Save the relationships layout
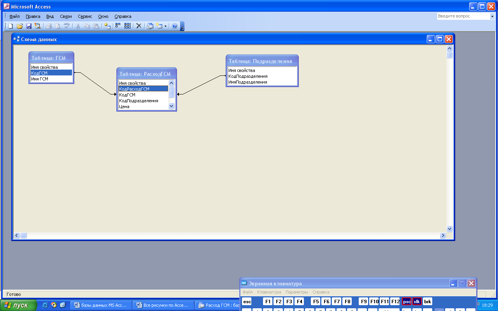The image size is (498, 311). (29, 26)
